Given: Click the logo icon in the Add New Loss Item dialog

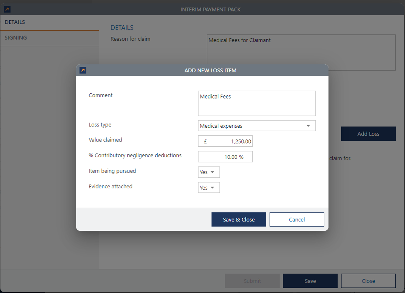Looking at the screenshot, I should pyautogui.click(x=83, y=70).
